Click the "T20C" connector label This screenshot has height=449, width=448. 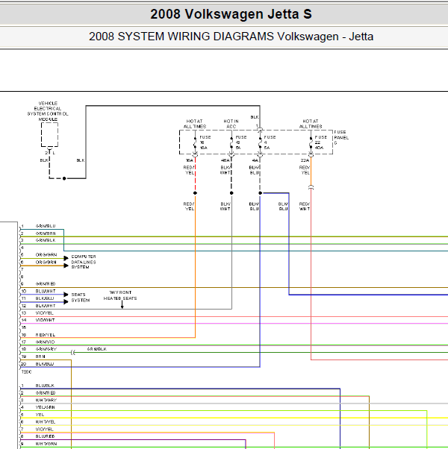click(x=26, y=371)
